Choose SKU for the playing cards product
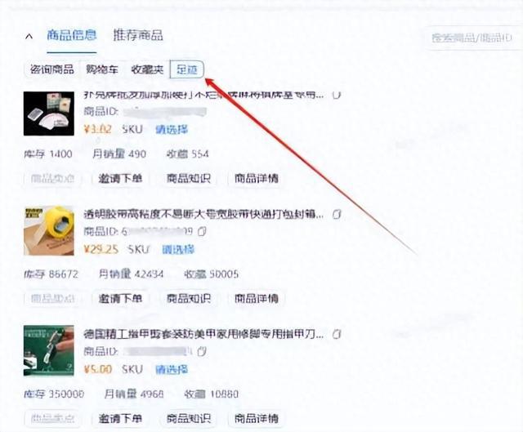This screenshot has height=432, width=523. click(x=172, y=129)
